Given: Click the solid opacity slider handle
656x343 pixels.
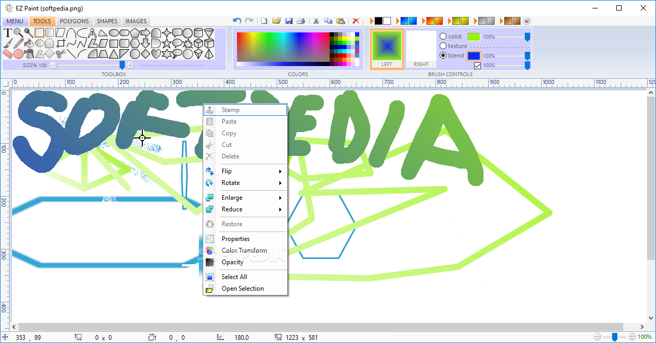Looking at the screenshot, I should tap(527, 36).
